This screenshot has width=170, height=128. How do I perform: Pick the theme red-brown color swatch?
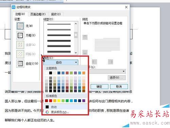click(67, 73)
